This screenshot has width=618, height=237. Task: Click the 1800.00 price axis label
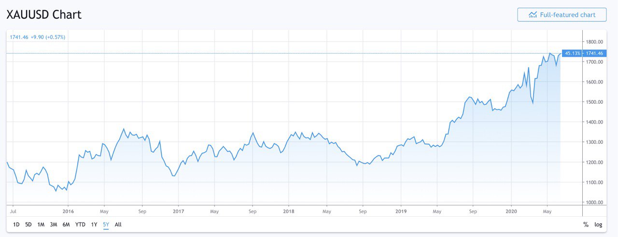pos(594,42)
